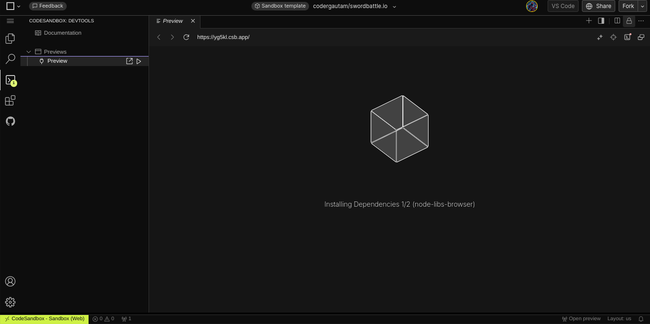This screenshot has height=324, width=650.
Task: Collapse the Previews tree section
Action: coord(29,52)
